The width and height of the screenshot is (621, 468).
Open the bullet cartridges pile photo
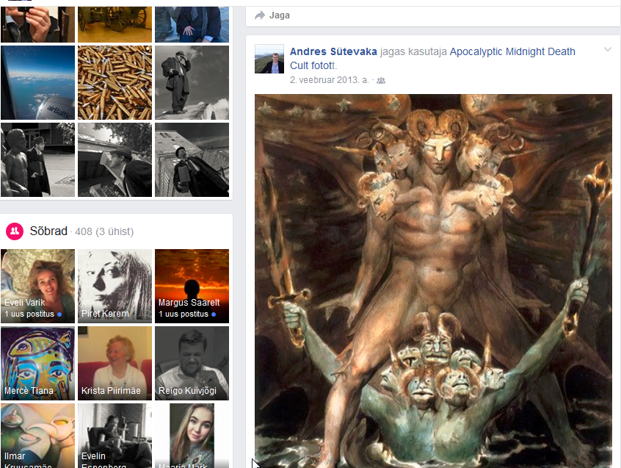pos(115,82)
